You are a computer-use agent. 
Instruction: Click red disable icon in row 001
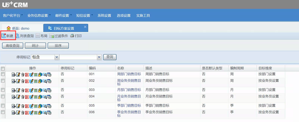(x=27, y=74)
